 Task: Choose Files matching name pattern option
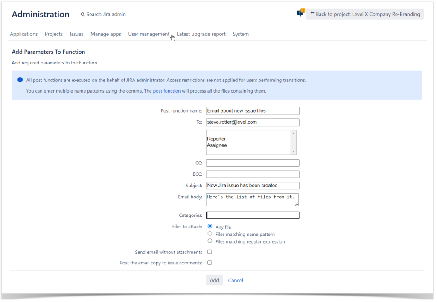click(x=210, y=233)
